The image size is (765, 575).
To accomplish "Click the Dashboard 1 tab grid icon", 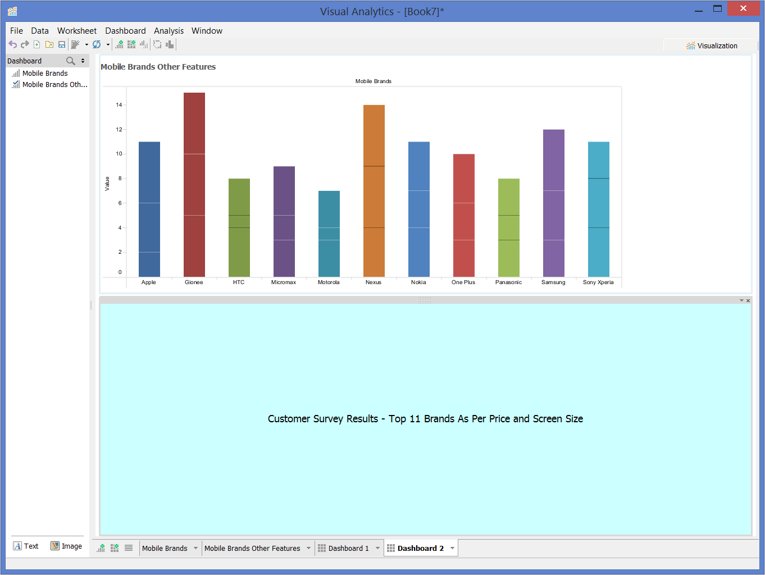I will [x=322, y=548].
